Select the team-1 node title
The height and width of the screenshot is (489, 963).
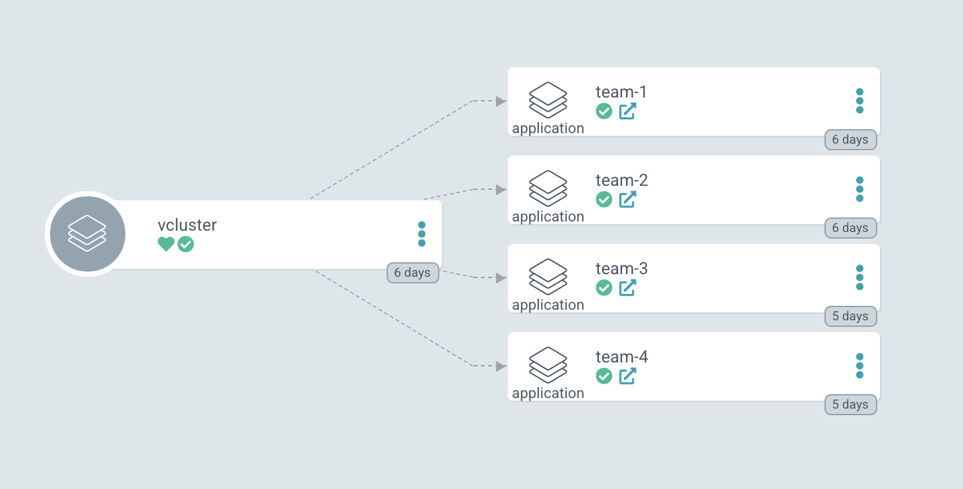pyautogui.click(x=621, y=92)
